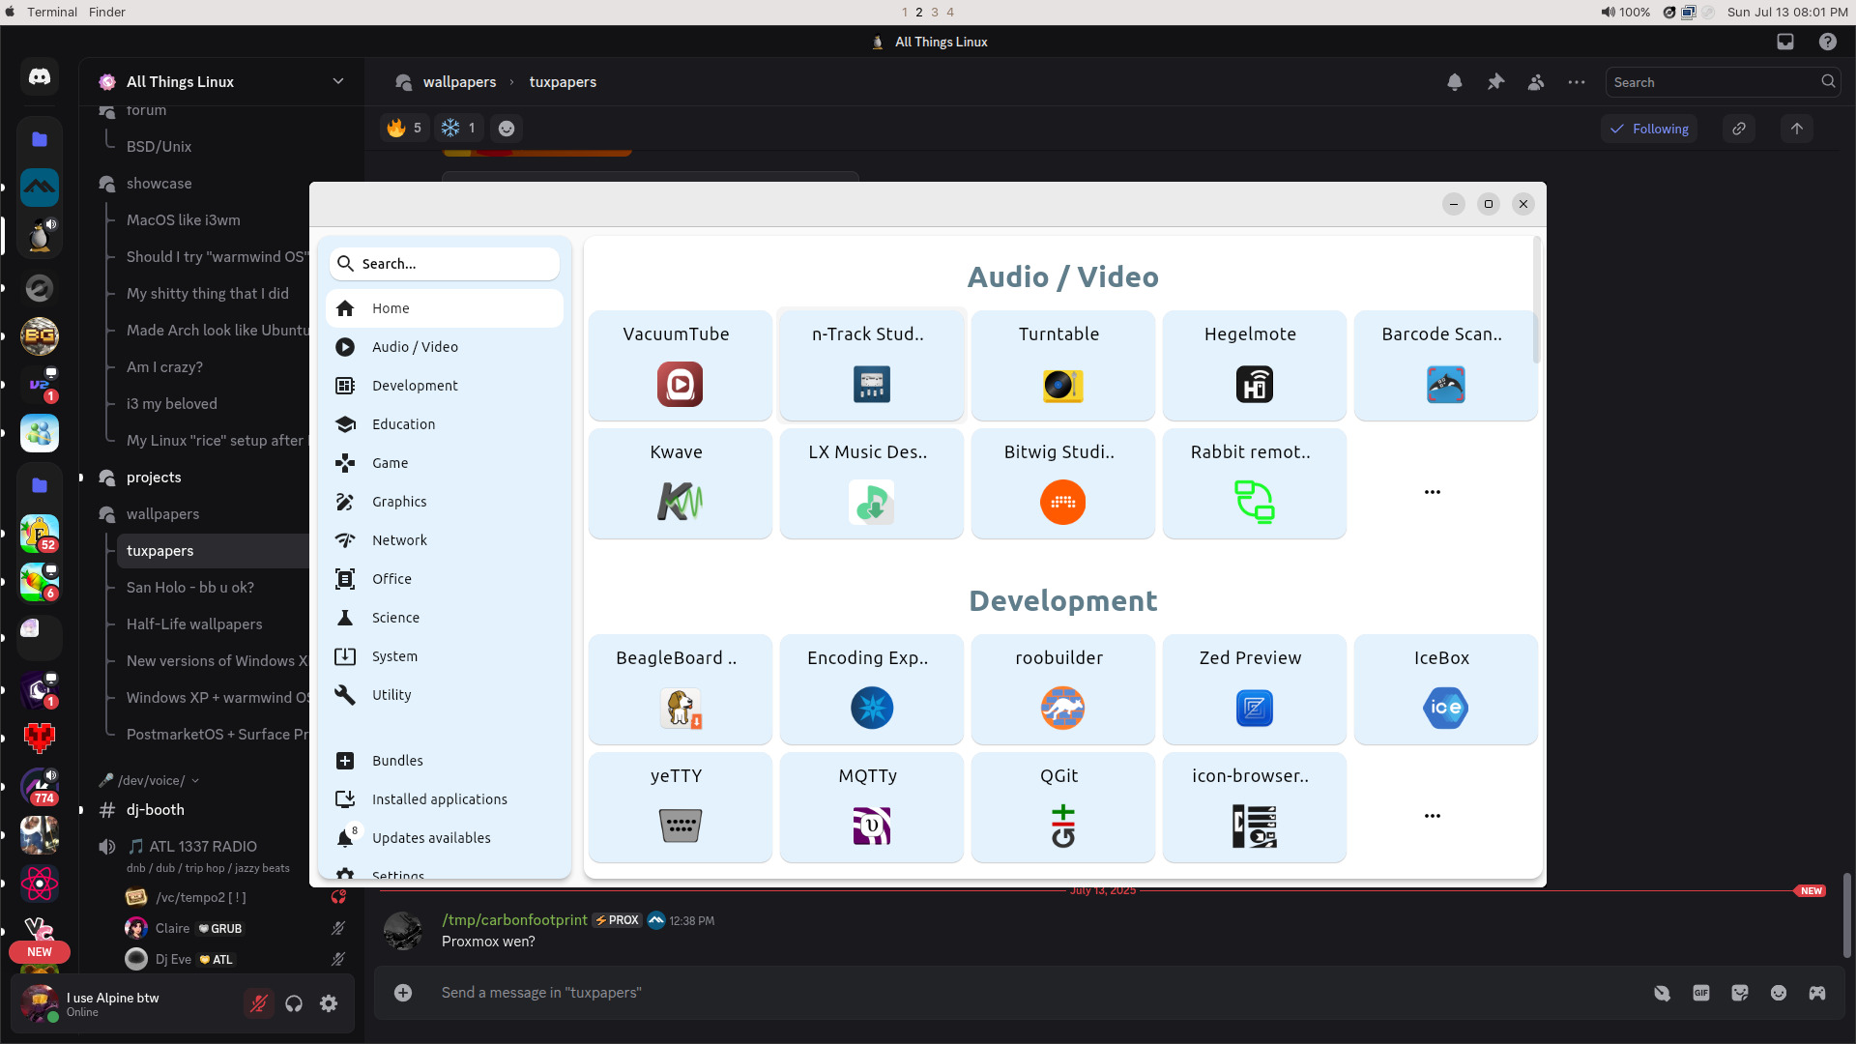Click the Discord GIF picker icon

[x=1700, y=993]
